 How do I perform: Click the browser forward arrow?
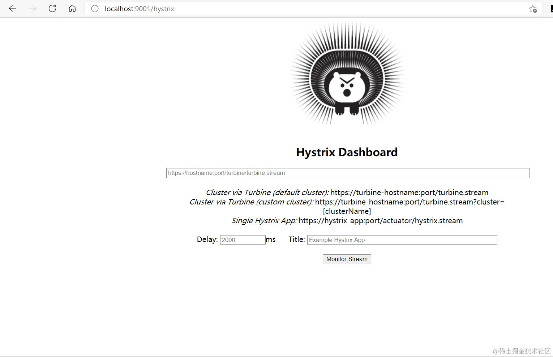click(x=33, y=9)
